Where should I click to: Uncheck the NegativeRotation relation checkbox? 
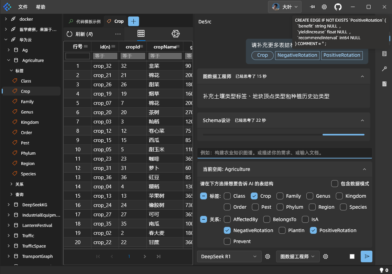tap(227, 230)
